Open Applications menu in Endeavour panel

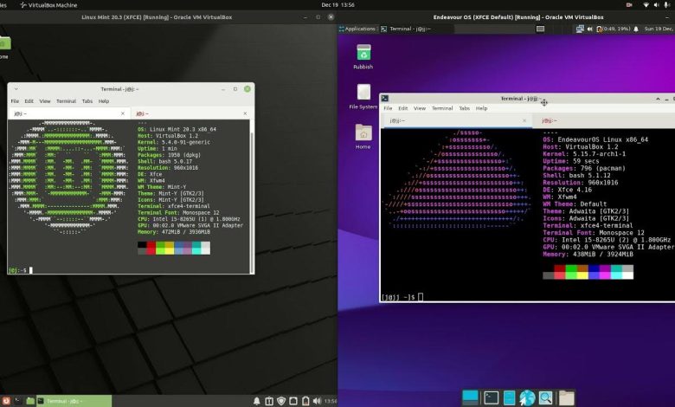[357, 29]
